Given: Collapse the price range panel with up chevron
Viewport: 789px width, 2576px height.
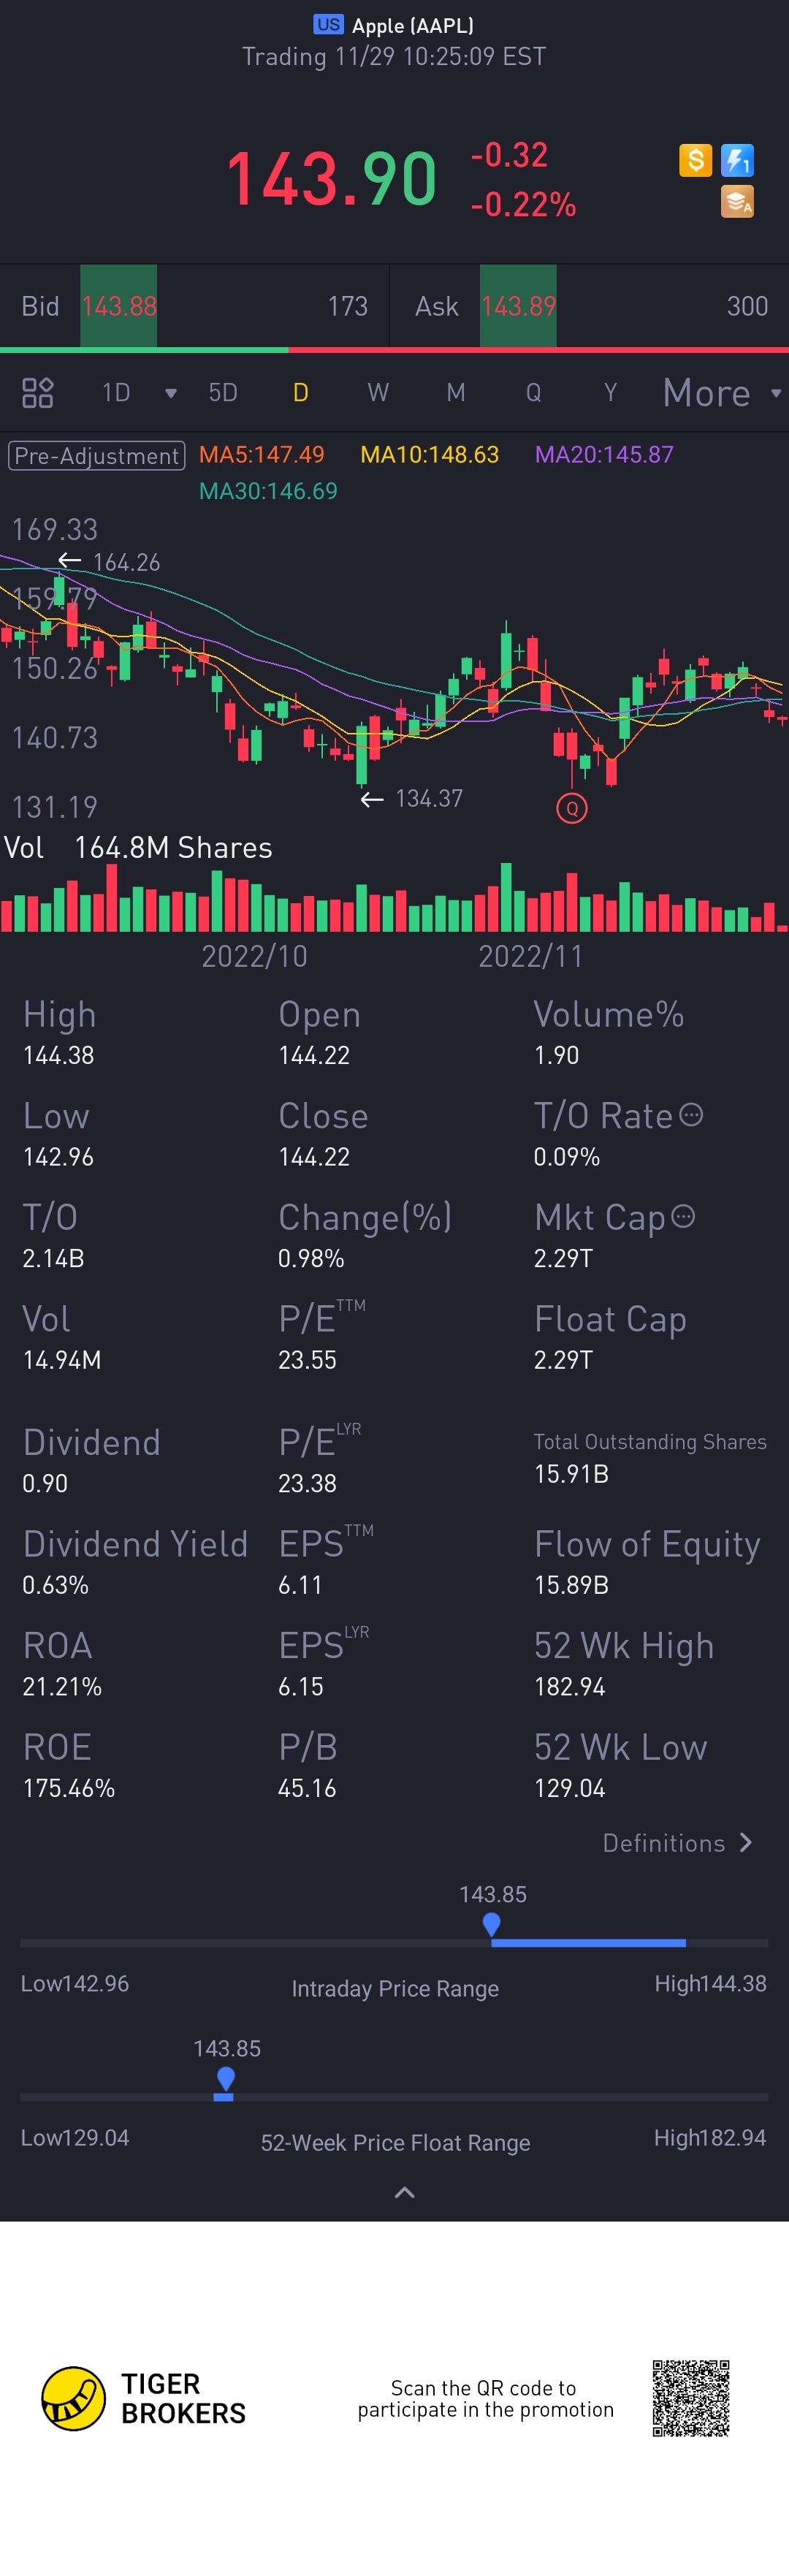Looking at the screenshot, I should pos(404,2193).
